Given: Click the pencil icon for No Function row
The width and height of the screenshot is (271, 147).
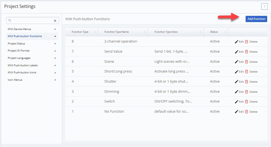Looking at the screenshot, I should pyautogui.click(x=236, y=112).
